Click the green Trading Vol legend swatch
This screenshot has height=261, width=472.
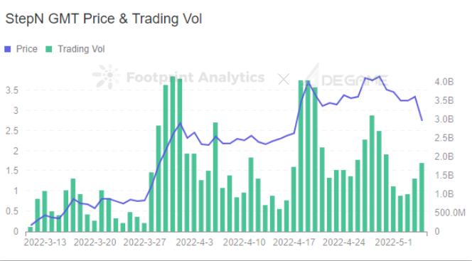point(49,49)
